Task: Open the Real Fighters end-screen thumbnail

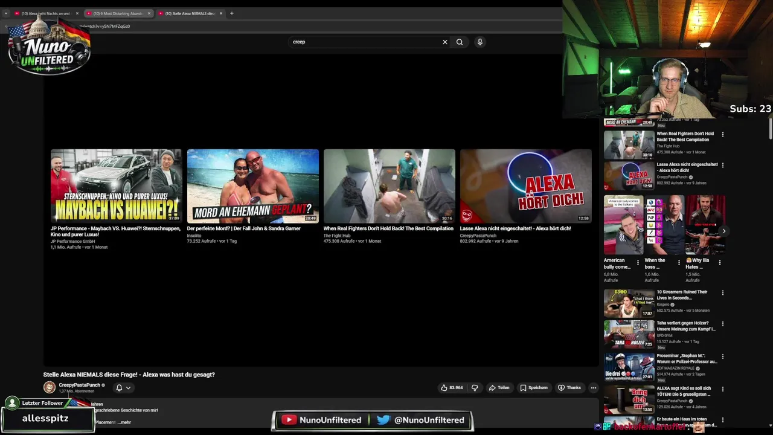Action: (390, 186)
